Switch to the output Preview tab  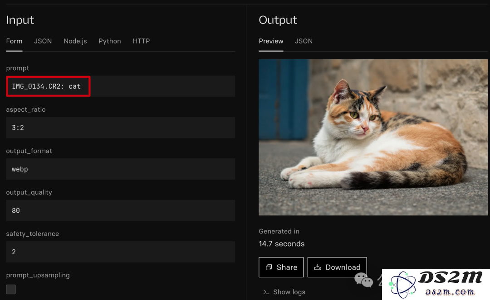point(271,41)
